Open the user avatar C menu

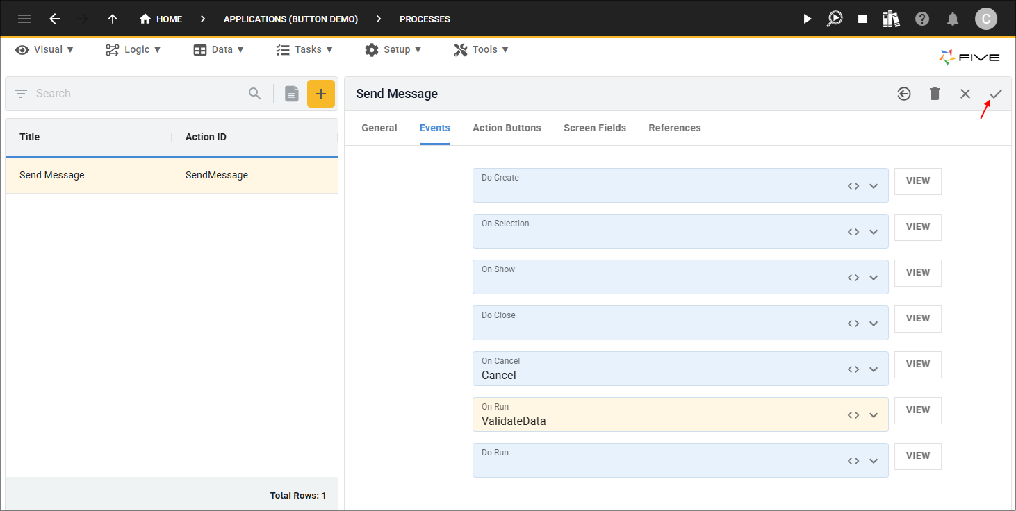986,19
